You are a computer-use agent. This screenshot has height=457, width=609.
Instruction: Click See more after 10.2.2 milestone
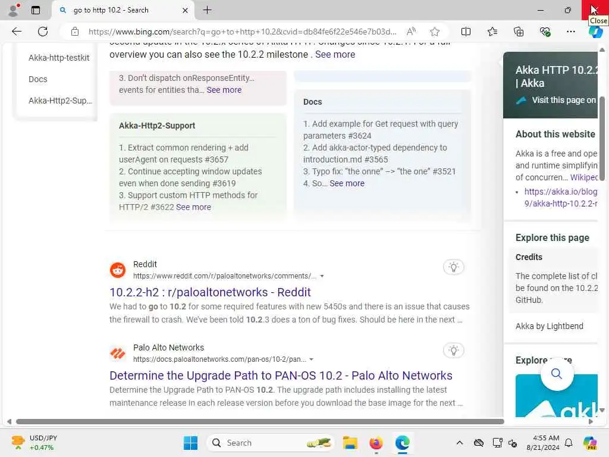pyautogui.click(x=335, y=54)
